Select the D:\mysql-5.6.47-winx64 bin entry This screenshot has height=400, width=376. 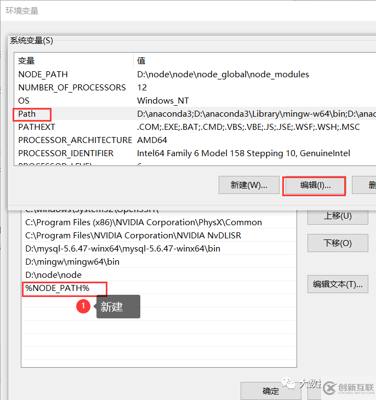pyautogui.click(x=159, y=249)
